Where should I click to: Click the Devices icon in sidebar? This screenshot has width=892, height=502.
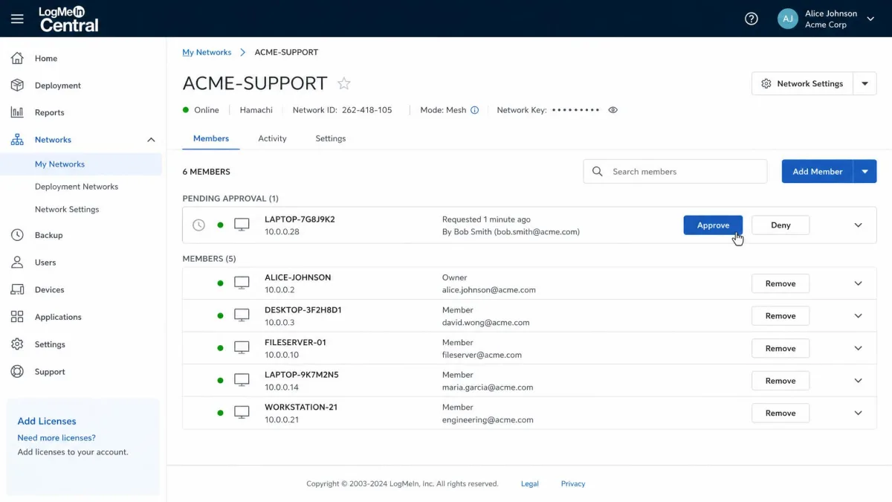click(17, 289)
